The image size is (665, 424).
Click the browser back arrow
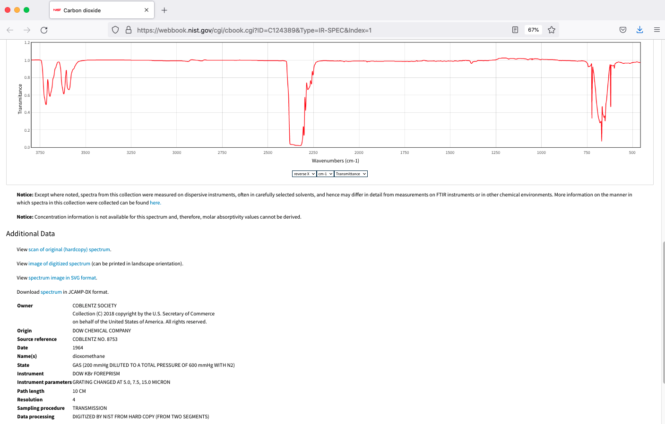[x=10, y=30]
